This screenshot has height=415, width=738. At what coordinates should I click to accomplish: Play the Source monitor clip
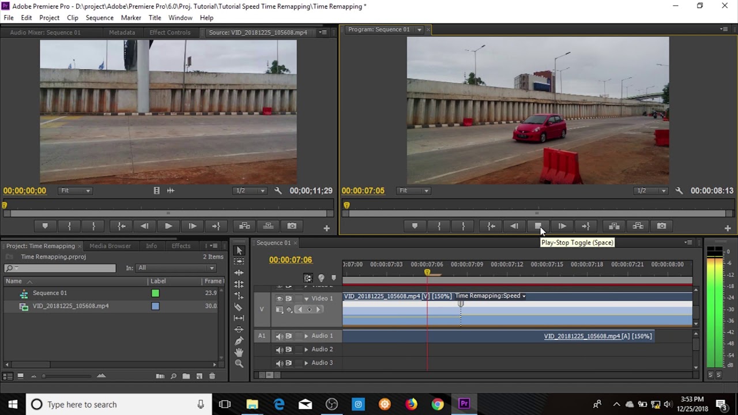coord(168,226)
